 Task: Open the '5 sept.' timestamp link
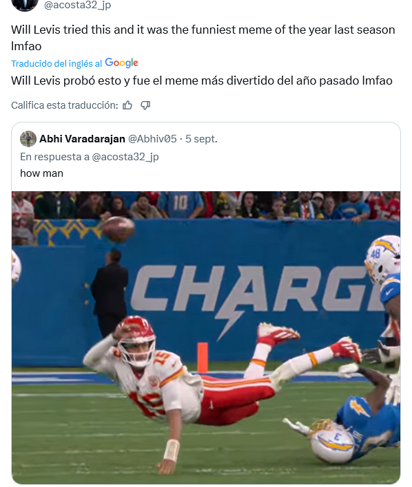[201, 139]
